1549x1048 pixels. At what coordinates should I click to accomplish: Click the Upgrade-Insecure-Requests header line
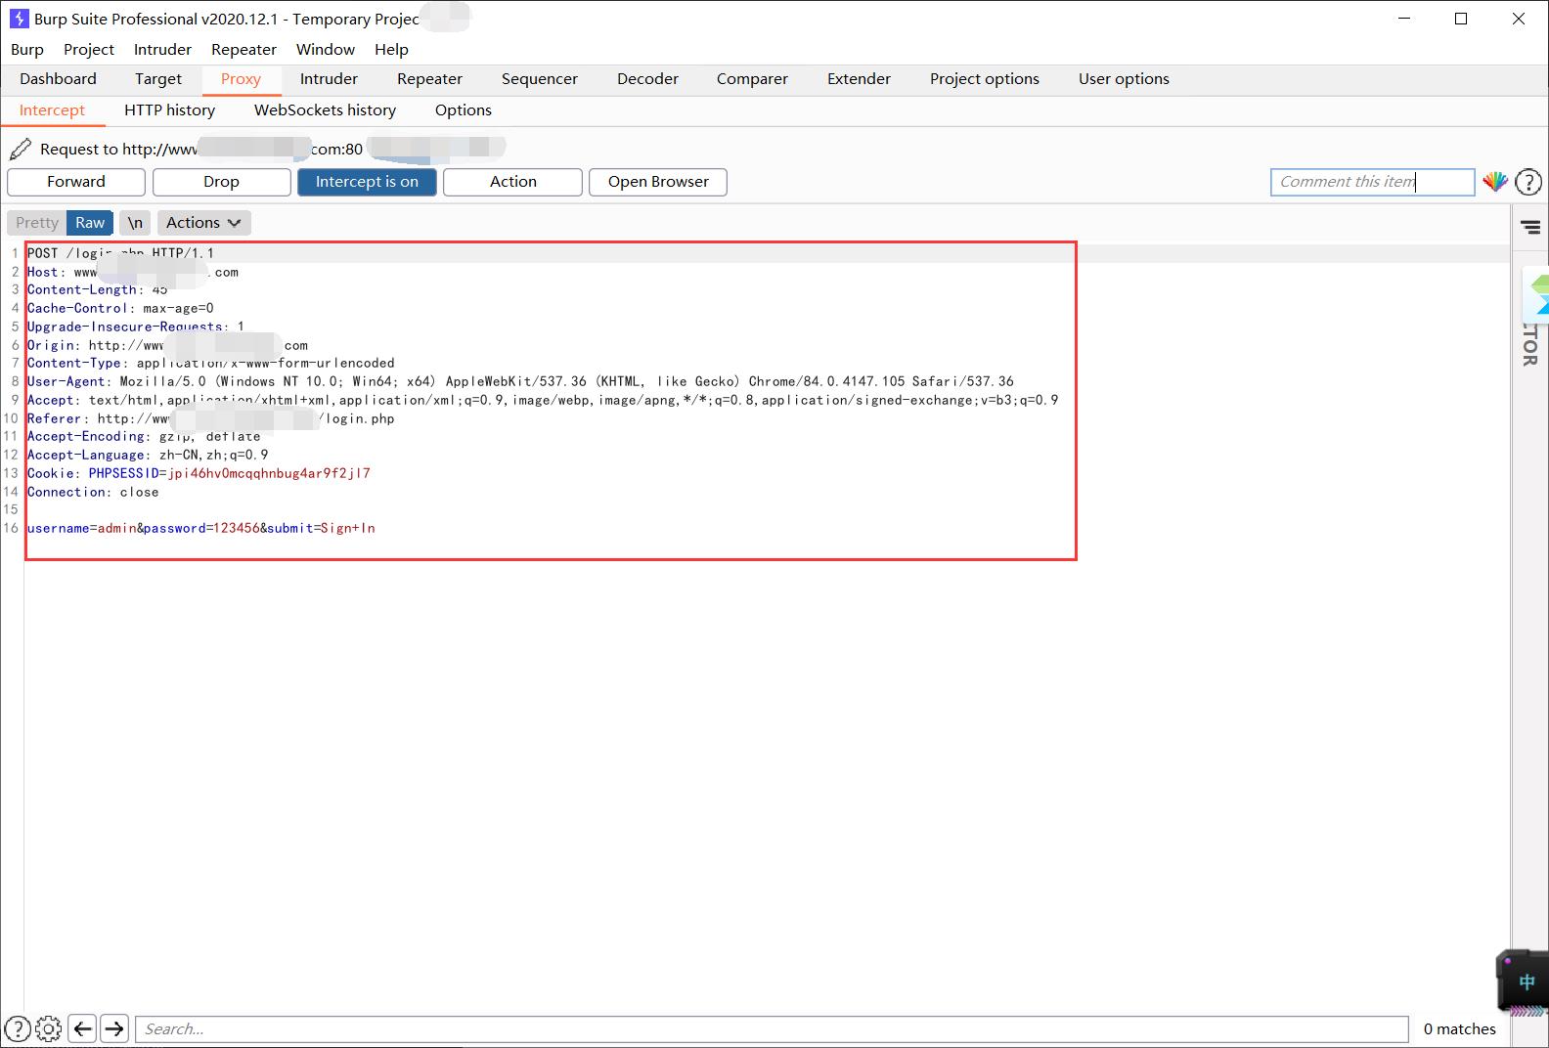(x=136, y=327)
